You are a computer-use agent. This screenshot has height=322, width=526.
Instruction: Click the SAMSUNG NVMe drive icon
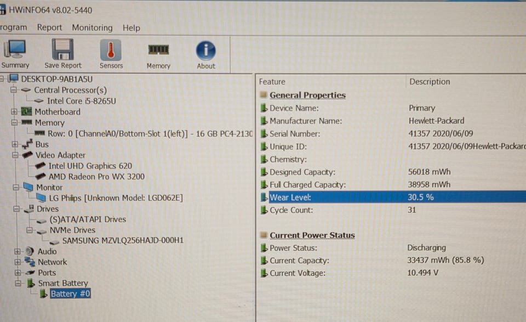(54, 242)
